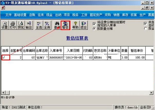Screen dimensions: 155x110
Task: Click the 查询 (Query) binoculars icon
Action: click(57, 25)
